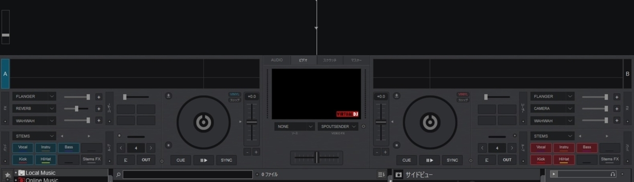Click the REVERB effect level slider on deck A
Image resolution: width=634 pixels, height=182 pixels.
coord(77,109)
